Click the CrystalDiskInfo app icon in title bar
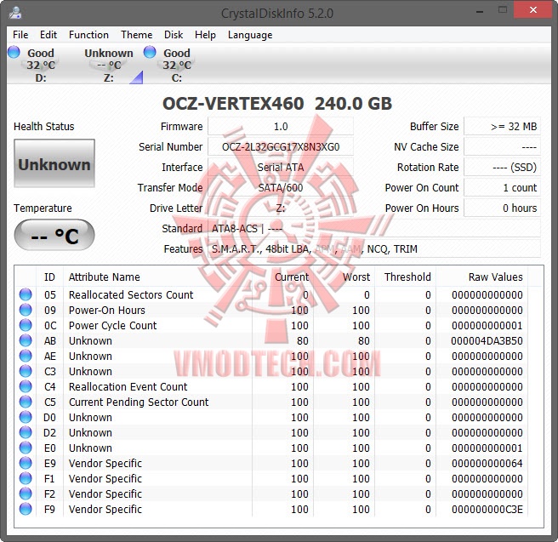 (x=15, y=13)
